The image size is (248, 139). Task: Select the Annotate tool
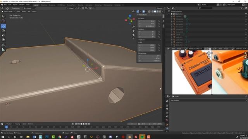tap(3, 45)
